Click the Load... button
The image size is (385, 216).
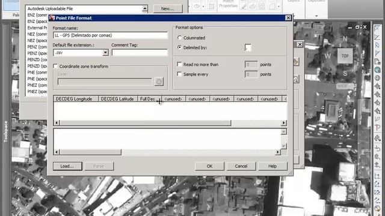(x=67, y=166)
